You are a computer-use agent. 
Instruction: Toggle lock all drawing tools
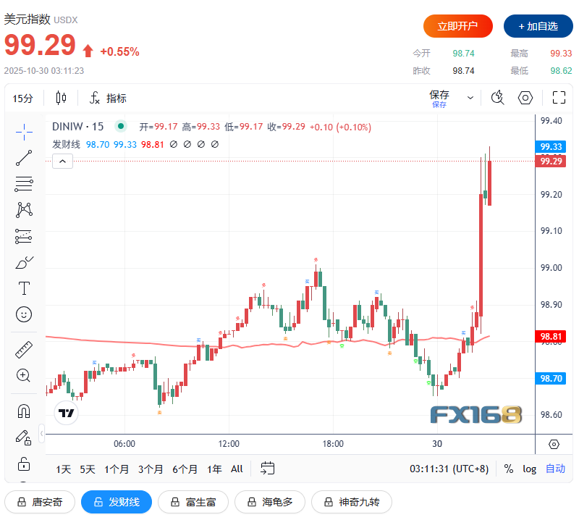tap(24, 464)
